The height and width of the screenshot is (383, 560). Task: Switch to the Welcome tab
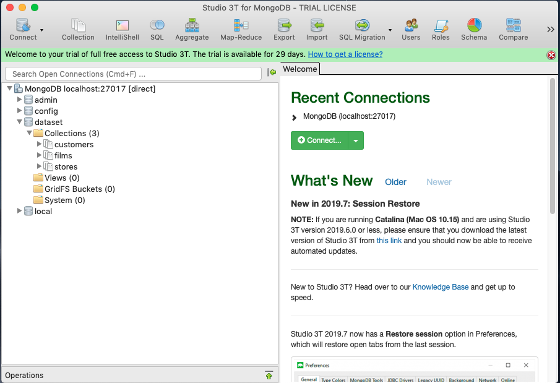coord(300,69)
